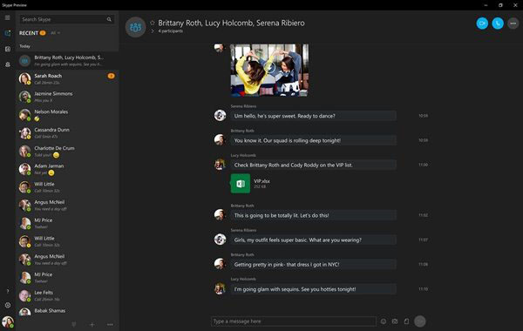523x331 pixels.
Task: Click Sarah Roach's unread badge
Action: [x=111, y=76]
